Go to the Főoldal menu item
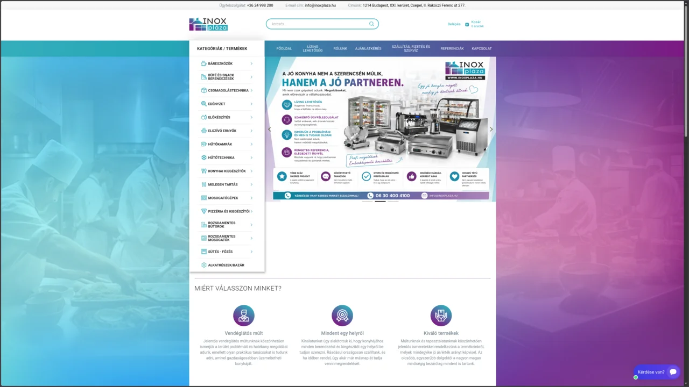Image resolution: width=689 pixels, height=387 pixels. 284,48
